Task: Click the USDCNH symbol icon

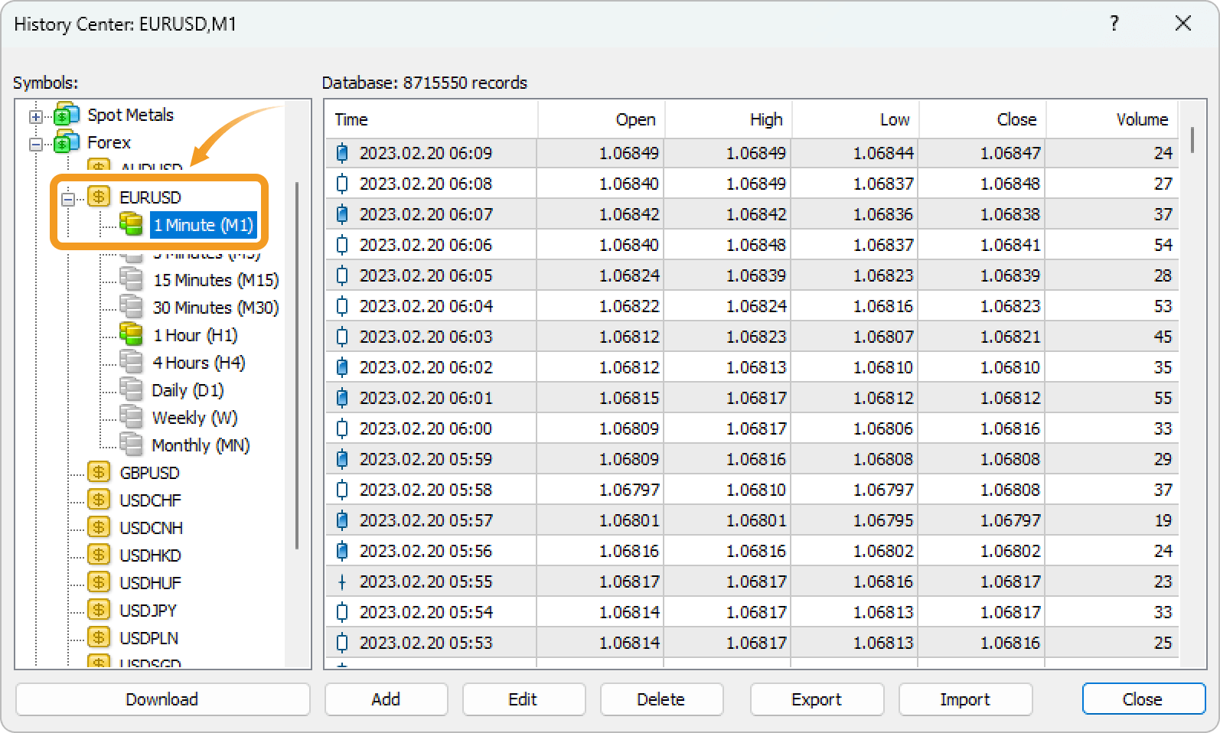Action: tap(99, 527)
